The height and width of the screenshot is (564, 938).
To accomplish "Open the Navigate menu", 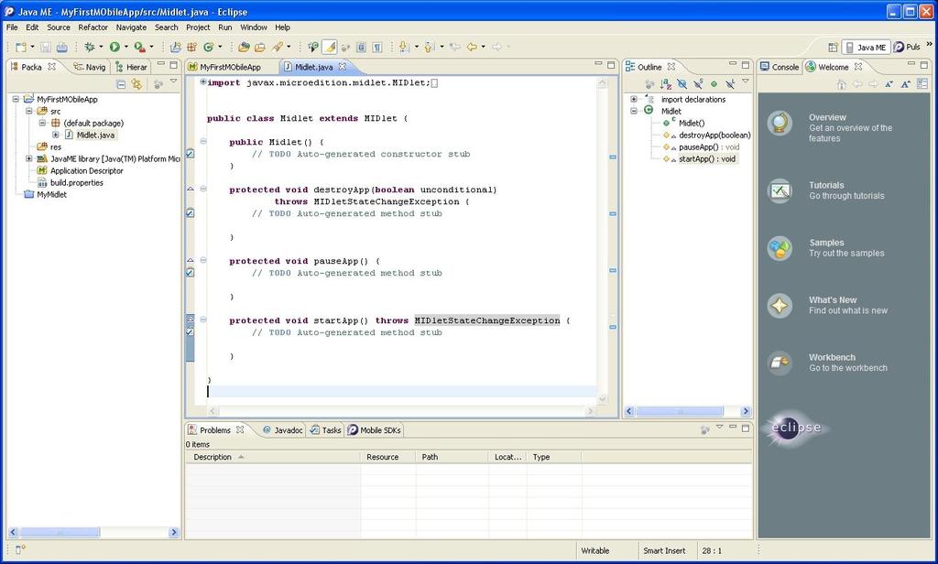I will [x=131, y=27].
